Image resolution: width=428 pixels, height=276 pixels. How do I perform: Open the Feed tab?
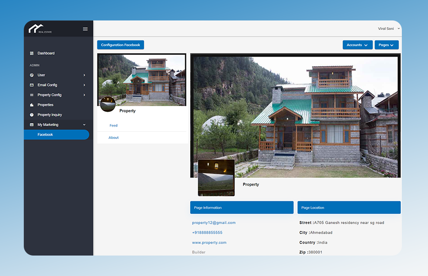114,126
